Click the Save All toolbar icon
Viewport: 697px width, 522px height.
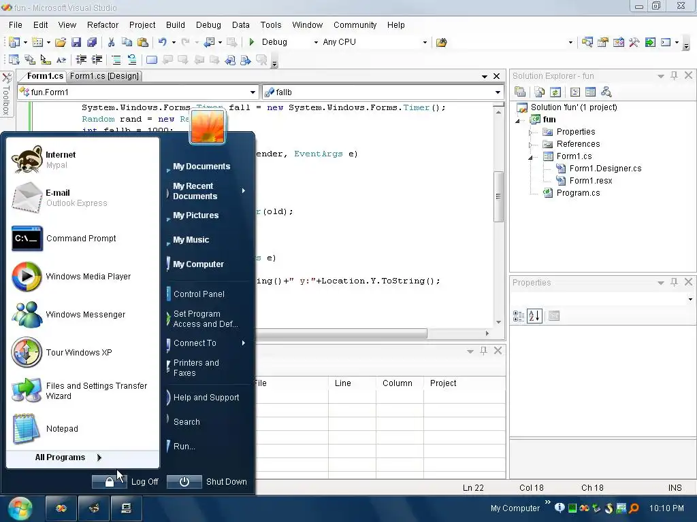click(92, 42)
